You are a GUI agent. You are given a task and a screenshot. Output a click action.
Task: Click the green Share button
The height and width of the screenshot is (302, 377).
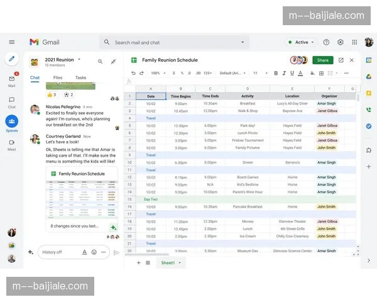(x=322, y=60)
